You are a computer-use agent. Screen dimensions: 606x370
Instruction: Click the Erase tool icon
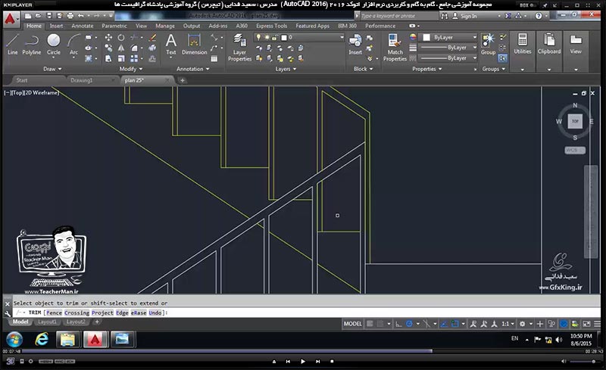(153, 38)
